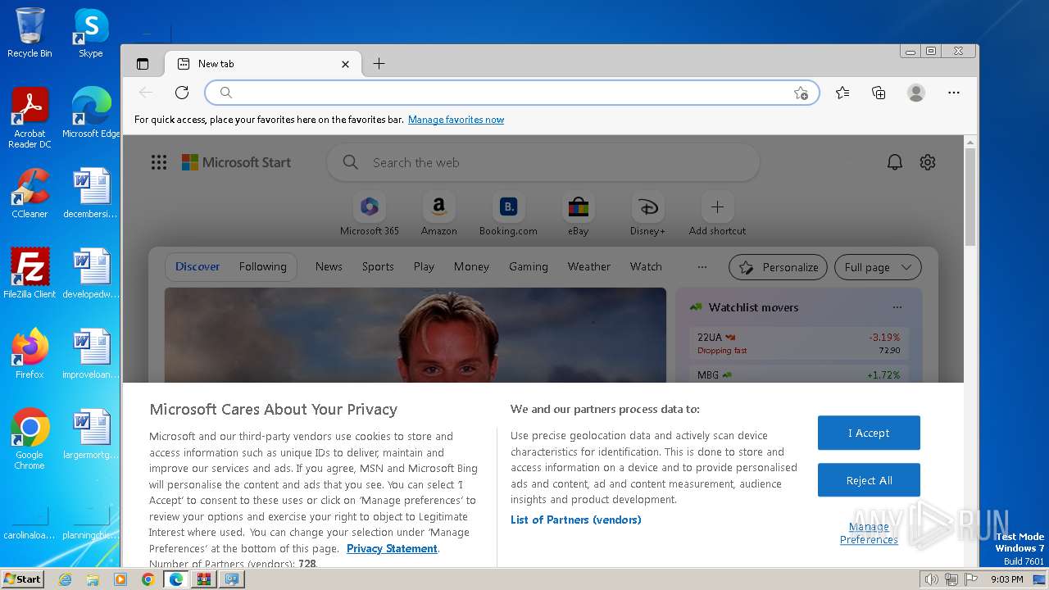Open the profile avatar menu
The width and height of the screenshot is (1049, 590).
[x=916, y=93]
